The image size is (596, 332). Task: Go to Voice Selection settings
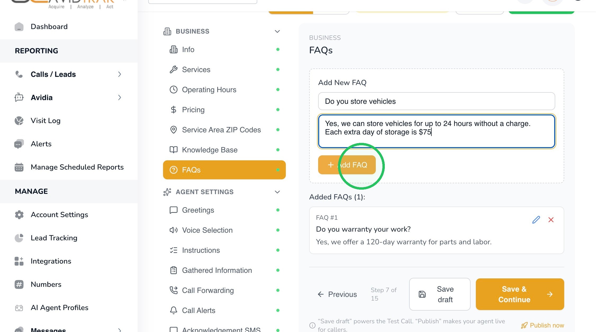click(x=224, y=230)
